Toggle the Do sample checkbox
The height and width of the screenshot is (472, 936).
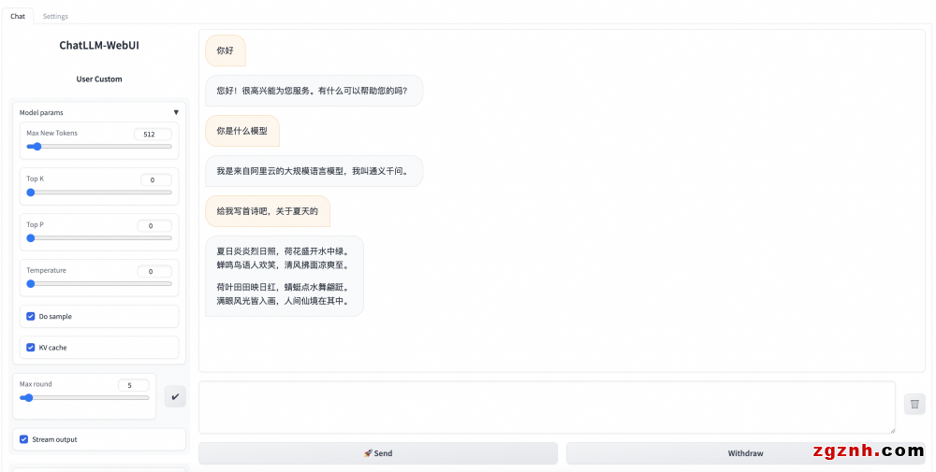pyautogui.click(x=31, y=317)
